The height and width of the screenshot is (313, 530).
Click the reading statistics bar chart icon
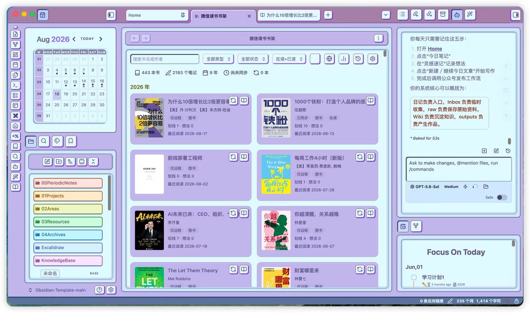tap(344, 59)
